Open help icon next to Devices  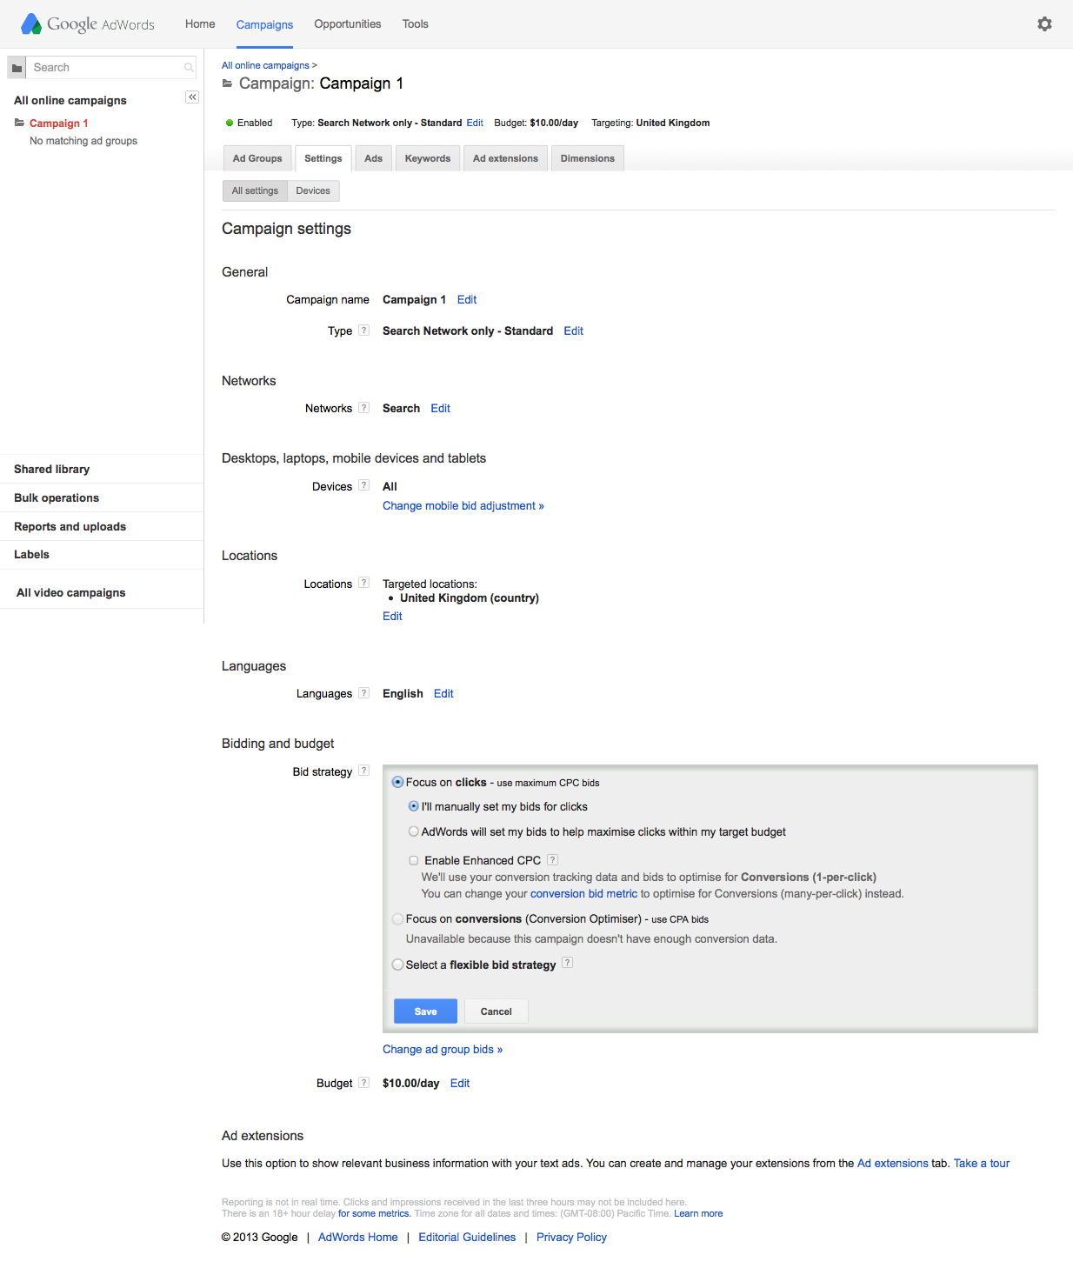(x=364, y=486)
